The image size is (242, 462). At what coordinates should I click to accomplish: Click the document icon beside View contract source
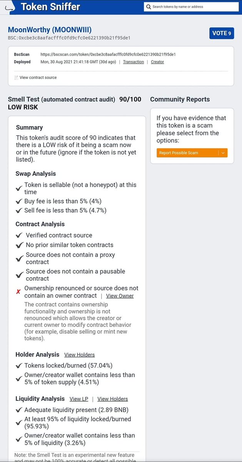pyautogui.click(x=16, y=77)
